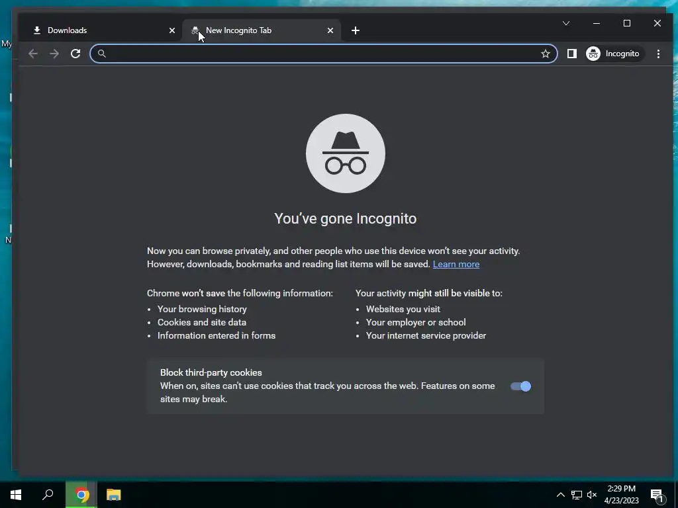Minimize the Chrome window
Screen dimensions: 678x508
point(597,23)
